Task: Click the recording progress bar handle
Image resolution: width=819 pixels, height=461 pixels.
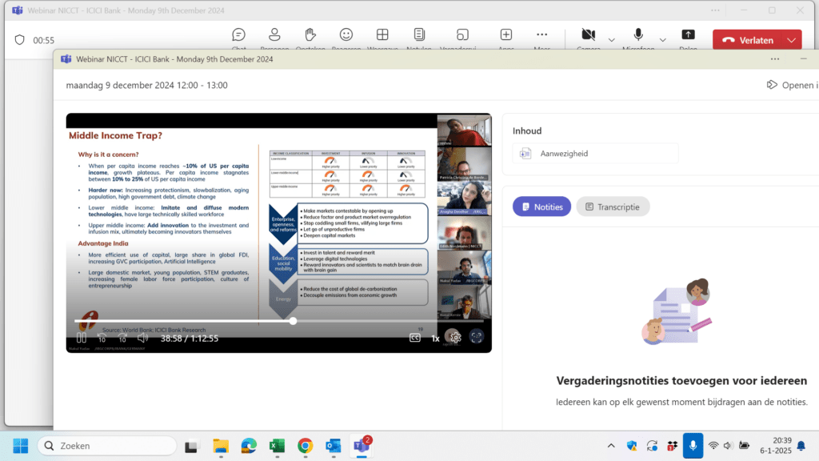Action: [x=293, y=321]
